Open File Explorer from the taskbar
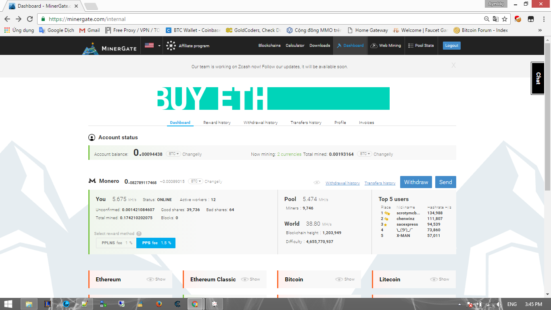This screenshot has width=551, height=310. [29, 304]
